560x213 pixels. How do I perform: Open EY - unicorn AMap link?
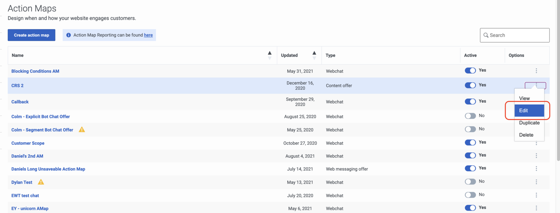[x=30, y=208]
